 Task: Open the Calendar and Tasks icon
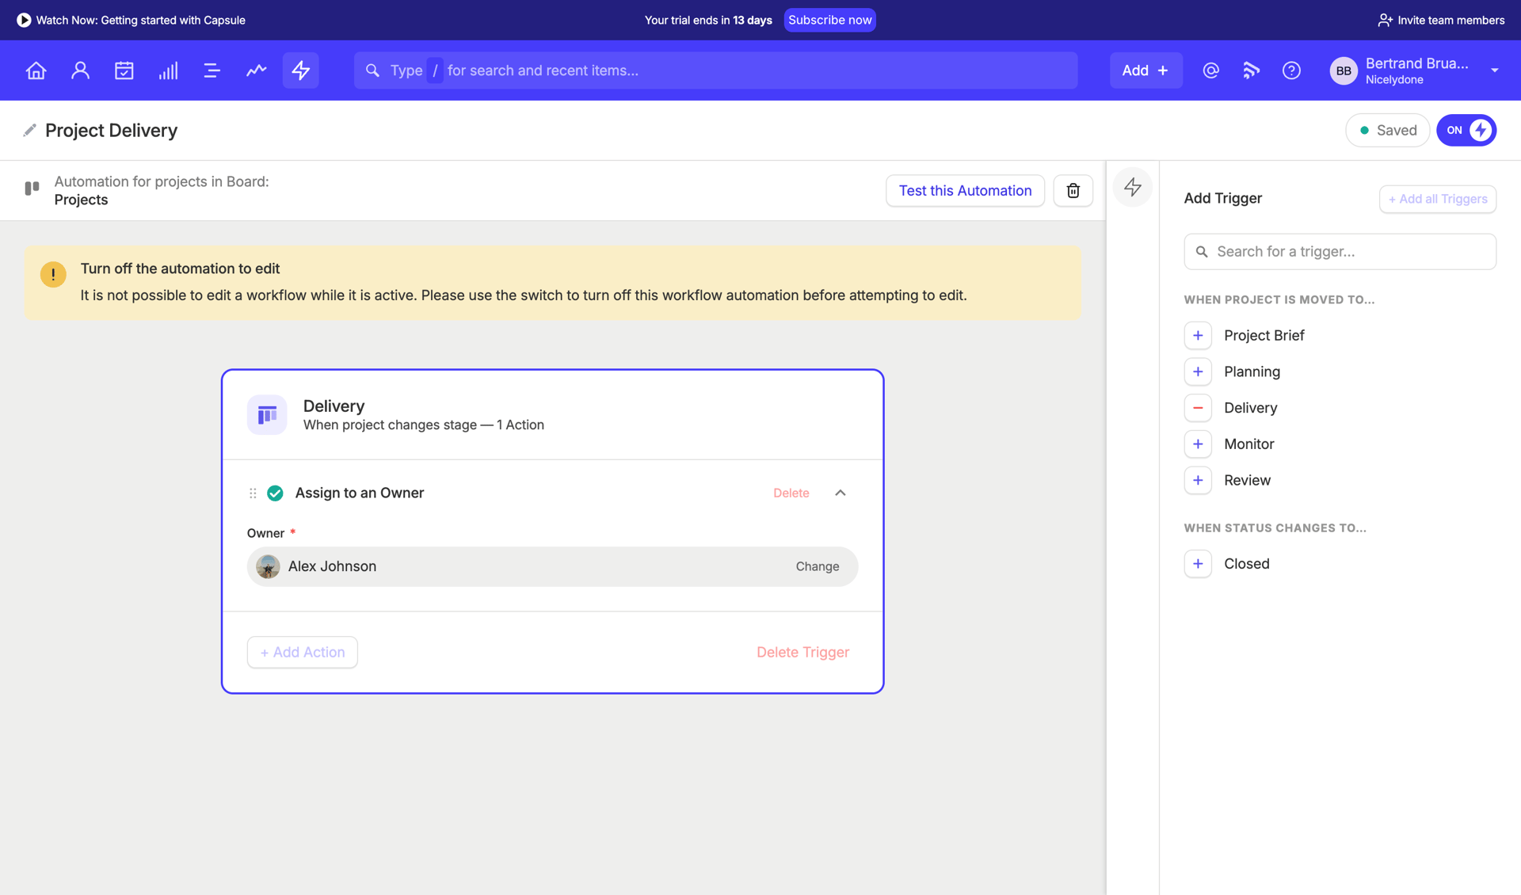pos(124,70)
